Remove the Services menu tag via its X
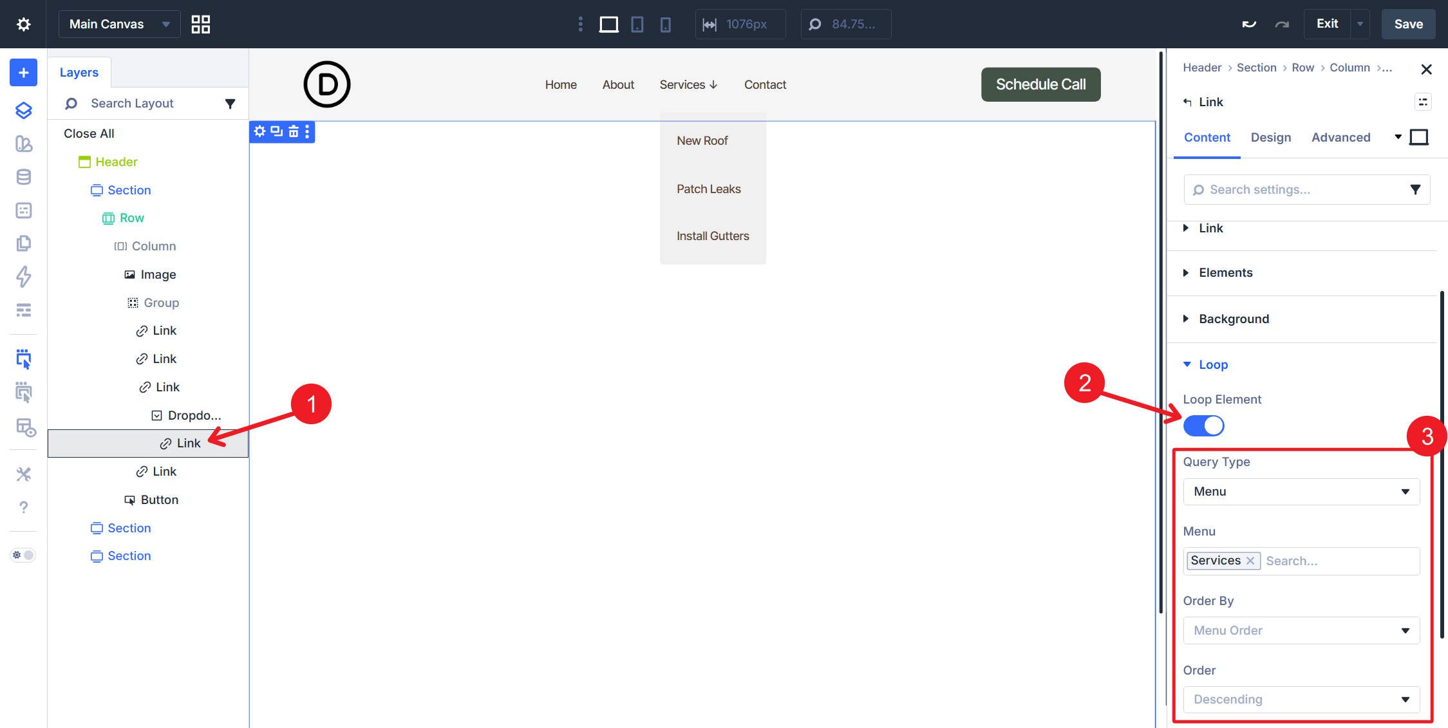 pos(1249,561)
